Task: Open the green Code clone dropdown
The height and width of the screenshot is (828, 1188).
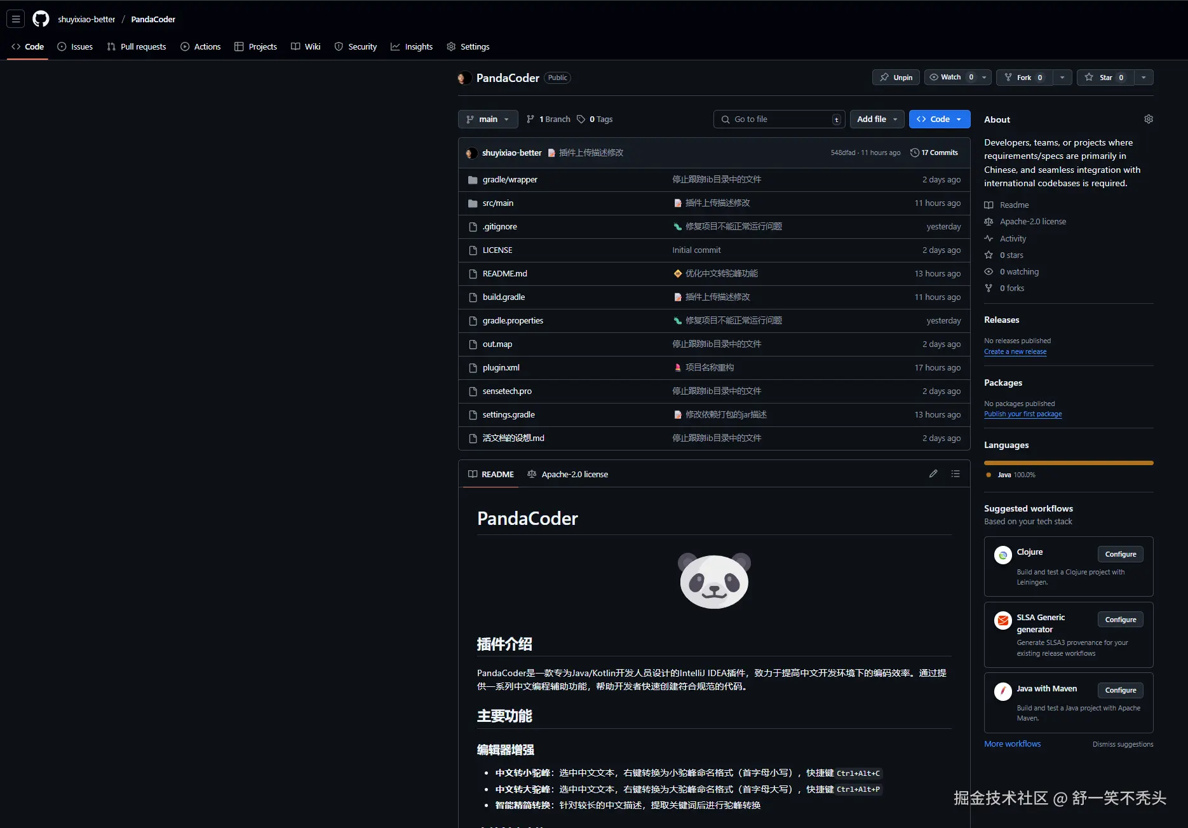Action: point(940,119)
